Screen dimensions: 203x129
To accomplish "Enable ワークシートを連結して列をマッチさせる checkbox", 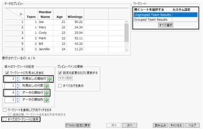I will [x=5, y=110].
